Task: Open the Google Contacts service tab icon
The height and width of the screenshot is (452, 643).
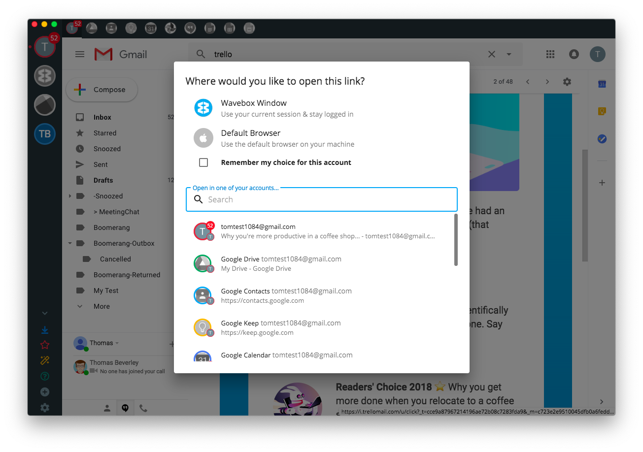Action: pyautogui.click(x=111, y=28)
